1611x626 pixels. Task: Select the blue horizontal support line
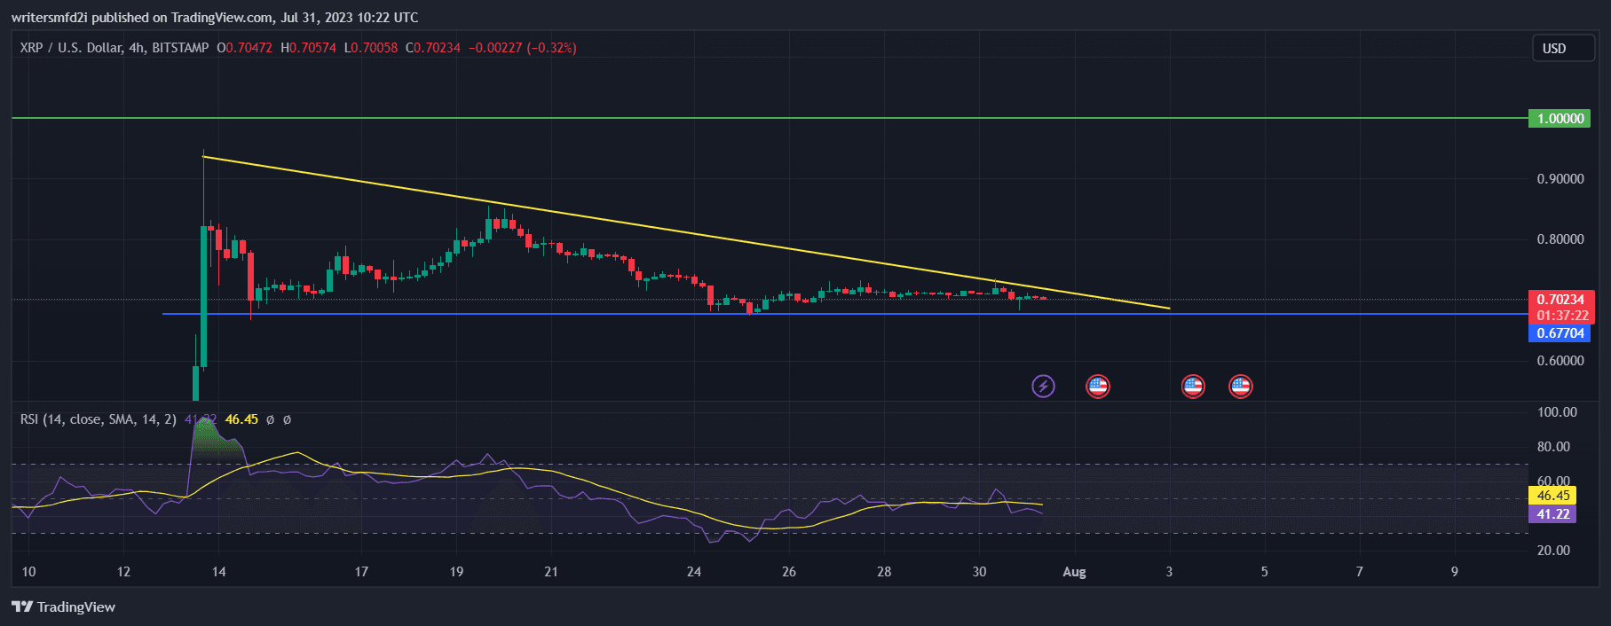(533, 314)
